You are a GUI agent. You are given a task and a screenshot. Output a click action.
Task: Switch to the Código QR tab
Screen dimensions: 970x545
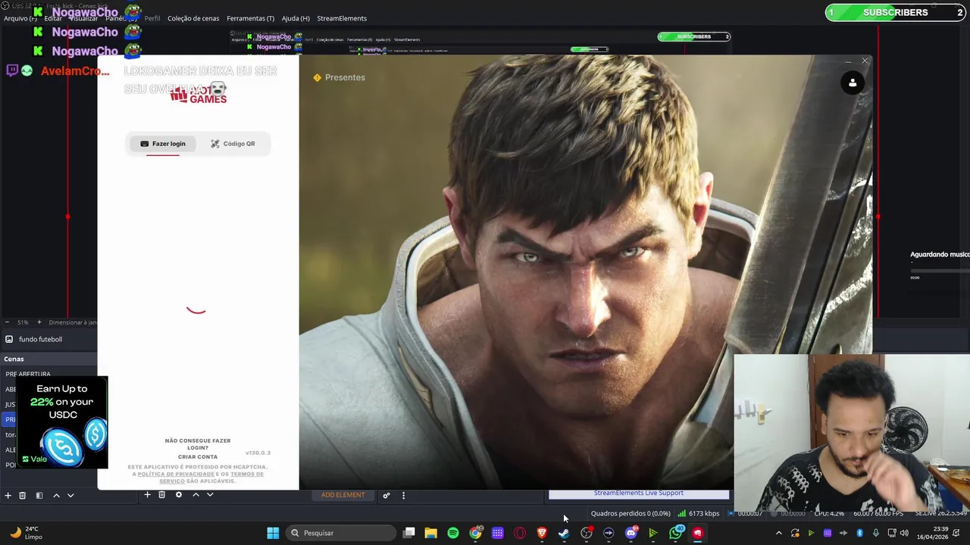click(x=233, y=144)
